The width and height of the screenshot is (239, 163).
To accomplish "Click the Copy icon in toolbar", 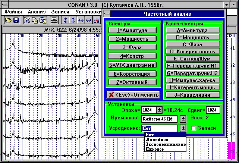I will (x=35, y=20).
